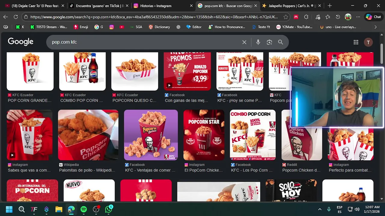The image size is (385, 216).
Task: Open the Instagram bookmark icon
Action: 112,27
